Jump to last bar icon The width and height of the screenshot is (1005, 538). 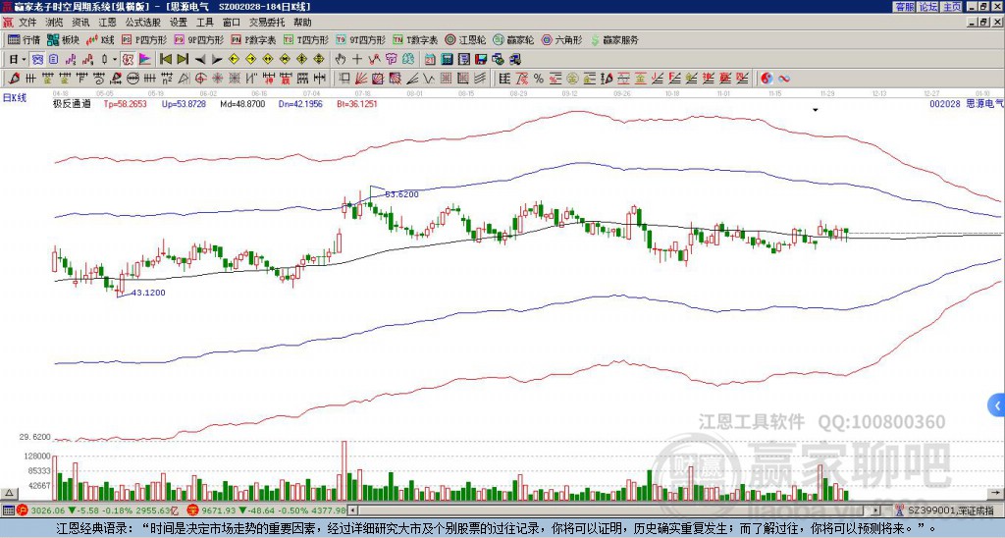(183, 60)
